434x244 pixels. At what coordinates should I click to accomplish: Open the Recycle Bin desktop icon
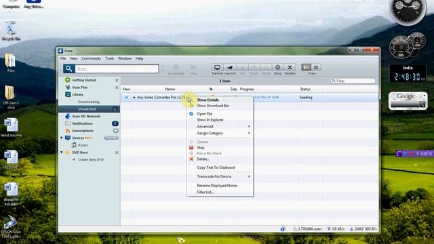pos(11,31)
